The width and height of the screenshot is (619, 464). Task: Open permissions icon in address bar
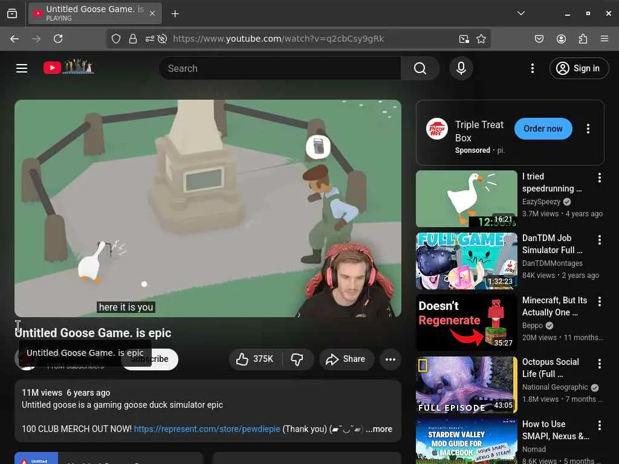150,39
